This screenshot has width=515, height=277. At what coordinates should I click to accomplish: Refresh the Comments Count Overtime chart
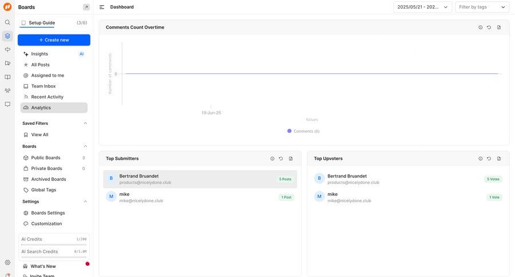(489, 27)
